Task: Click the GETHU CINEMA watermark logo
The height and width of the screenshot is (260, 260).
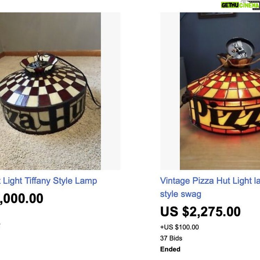Action: coord(240,5)
